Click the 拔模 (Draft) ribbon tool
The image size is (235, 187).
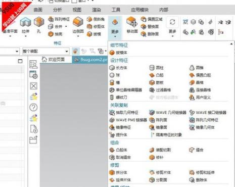coord(94,34)
